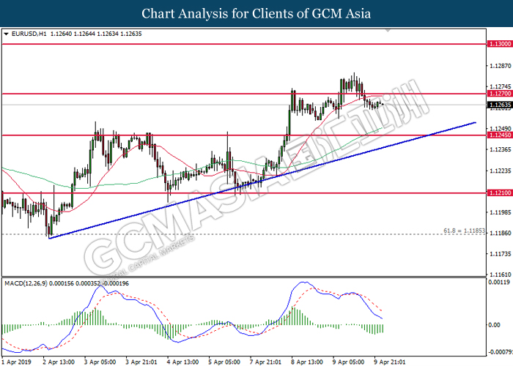The image size is (513, 366).
Task: Click the current price label 1.12635
Action: tap(500, 105)
